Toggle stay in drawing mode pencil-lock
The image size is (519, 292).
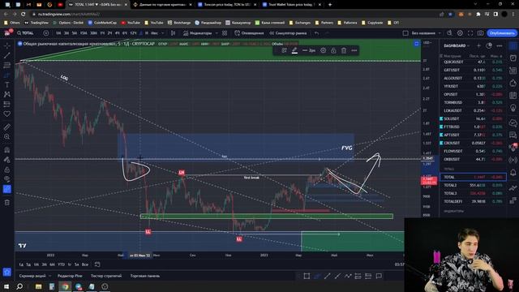tap(7, 160)
